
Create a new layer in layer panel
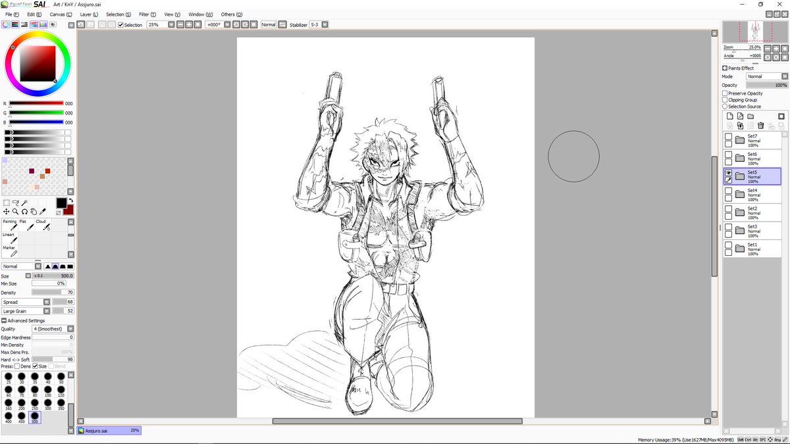[729, 116]
